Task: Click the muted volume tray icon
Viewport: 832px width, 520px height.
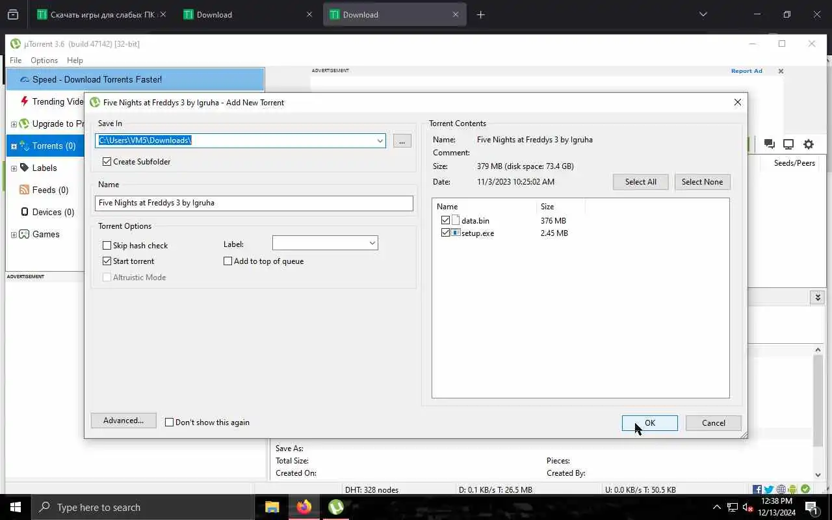Action: point(747,507)
